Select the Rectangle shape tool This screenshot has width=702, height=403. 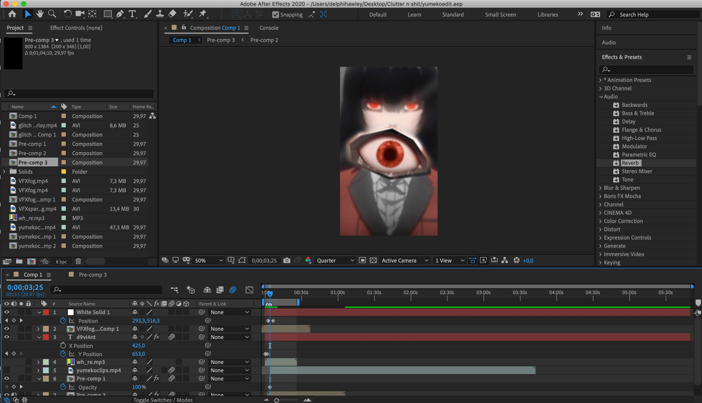(x=108, y=14)
